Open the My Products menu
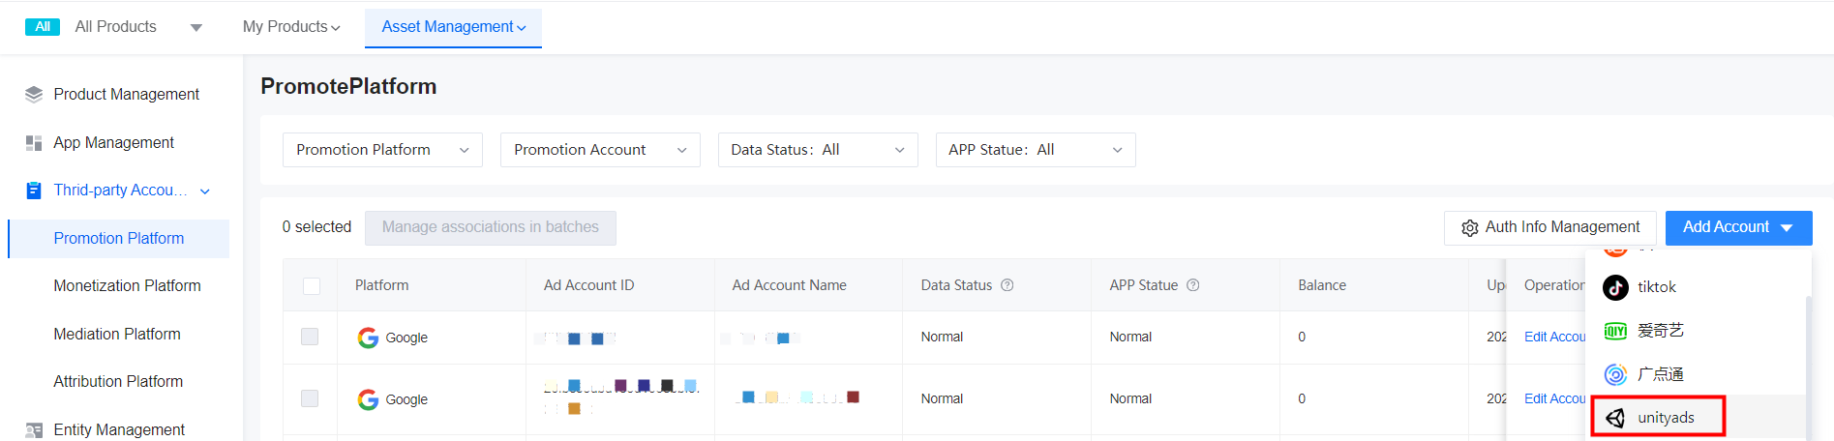Image resolution: width=1834 pixels, height=441 pixels. tap(291, 27)
